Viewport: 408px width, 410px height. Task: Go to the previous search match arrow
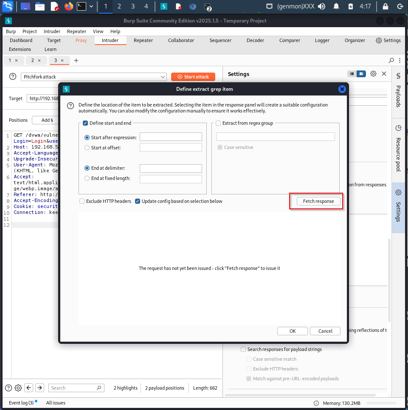click(x=28, y=388)
